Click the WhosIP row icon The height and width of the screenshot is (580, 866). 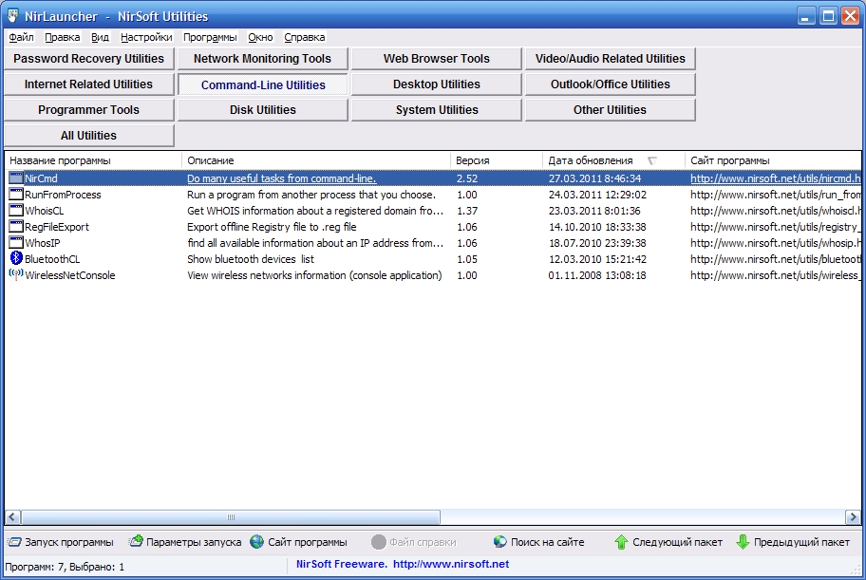click(x=16, y=242)
